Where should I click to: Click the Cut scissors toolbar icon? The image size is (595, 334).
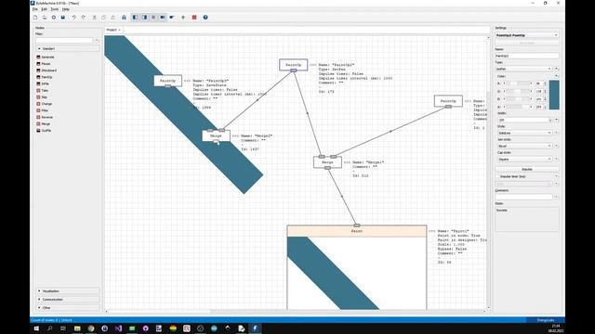(95, 18)
